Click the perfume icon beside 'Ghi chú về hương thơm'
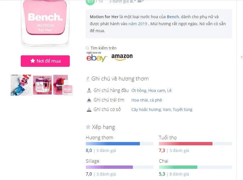Viewport: 243px width, 180px height. pyautogui.click(x=87, y=79)
